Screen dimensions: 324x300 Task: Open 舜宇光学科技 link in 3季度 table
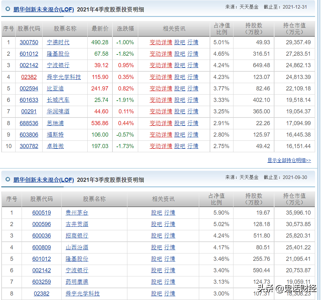83,294
